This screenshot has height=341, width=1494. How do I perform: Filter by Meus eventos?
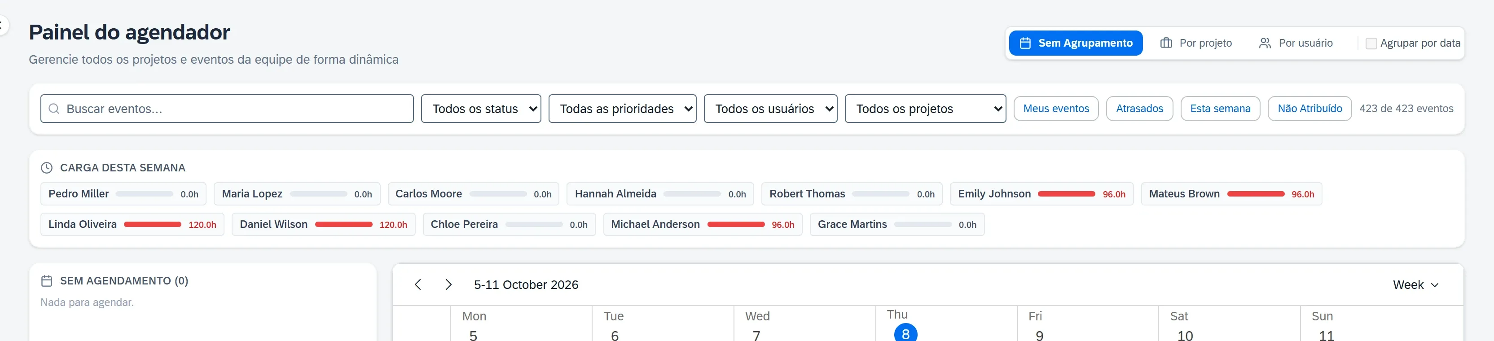pyautogui.click(x=1056, y=109)
